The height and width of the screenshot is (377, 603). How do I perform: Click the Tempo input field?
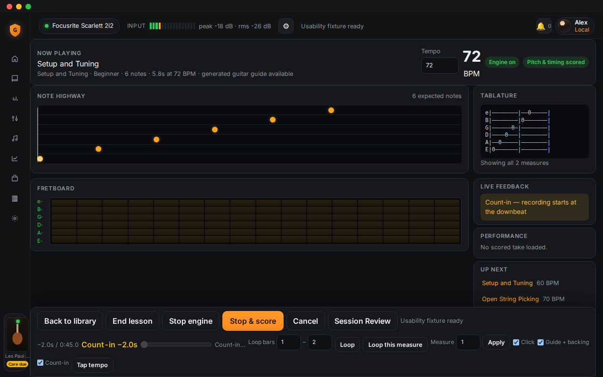(440, 66)
